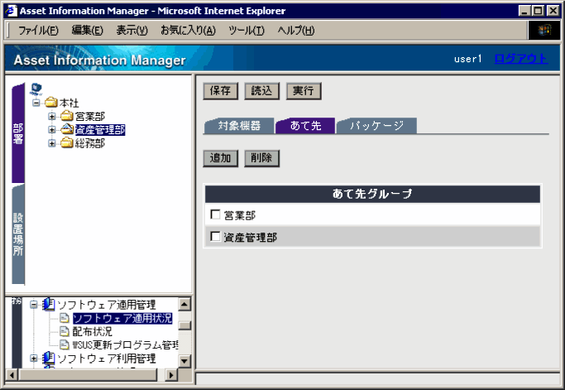Switch to the パッケージ tab

376,126
